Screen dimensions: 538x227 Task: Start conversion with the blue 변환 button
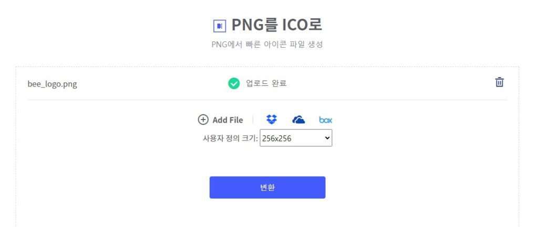point(267,187)
